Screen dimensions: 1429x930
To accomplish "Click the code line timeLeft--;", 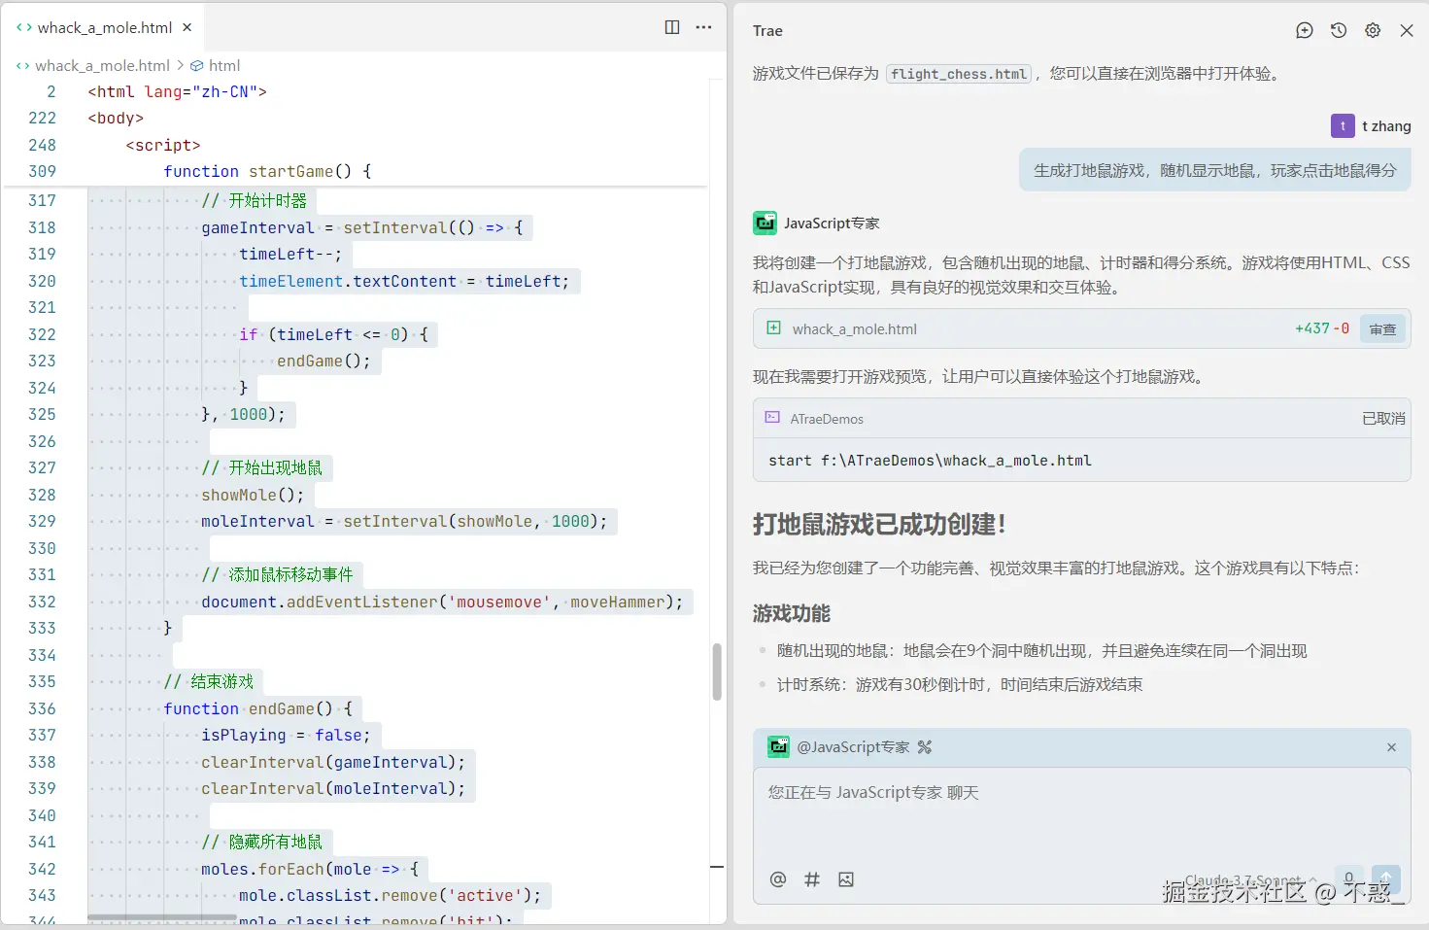I will click(x=290, y=254).
